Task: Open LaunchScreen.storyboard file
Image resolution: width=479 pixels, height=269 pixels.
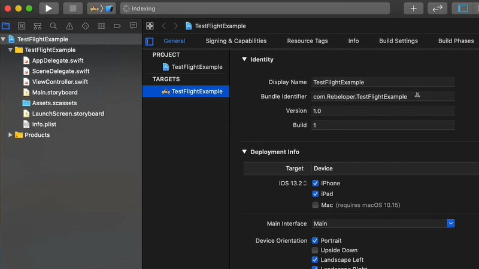Action: click(68, 114)
